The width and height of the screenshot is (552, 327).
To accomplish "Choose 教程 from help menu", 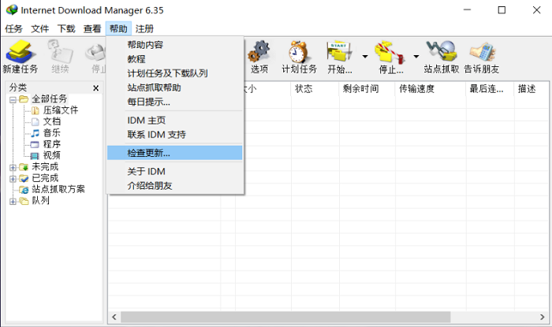I will click(175, 59).
